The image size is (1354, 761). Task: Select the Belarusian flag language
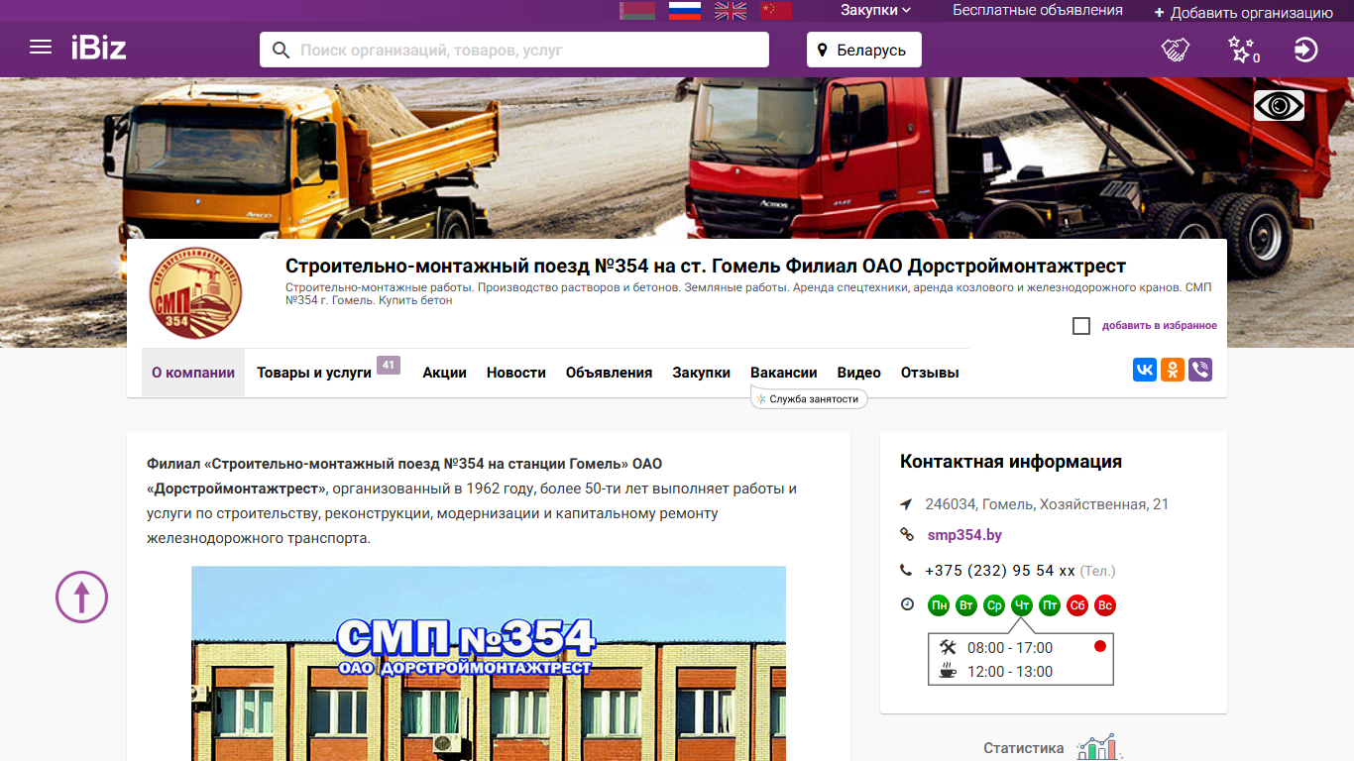[x=637, y=11]
